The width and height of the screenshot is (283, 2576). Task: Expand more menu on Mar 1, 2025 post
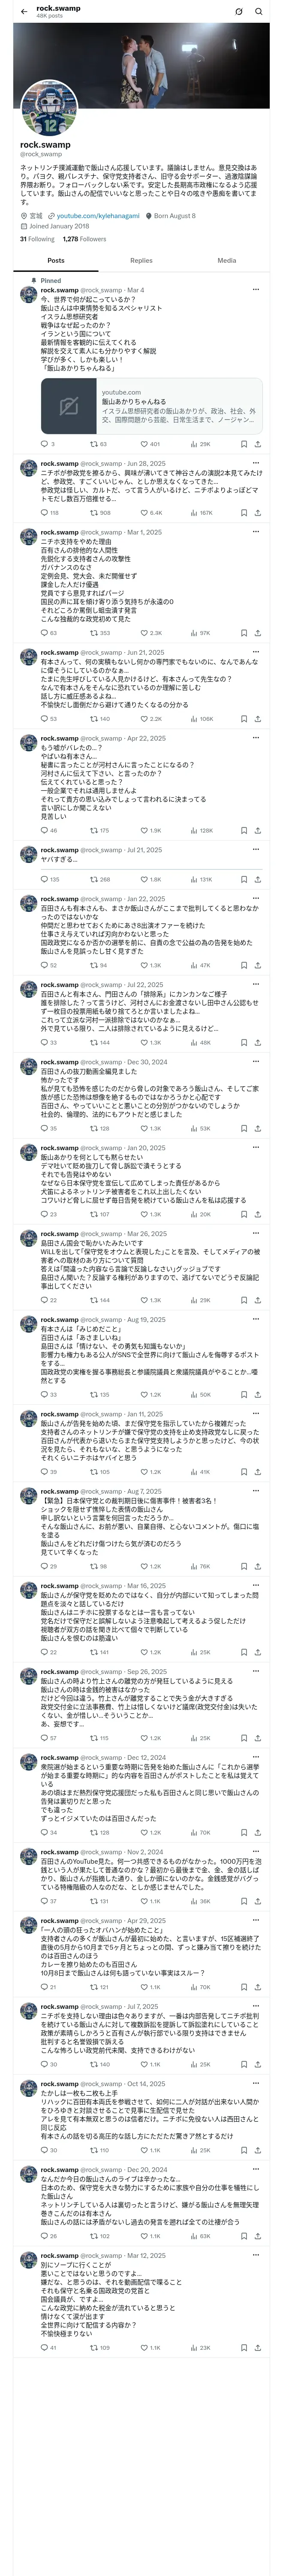pyautogui.click(x=256, y=532)
